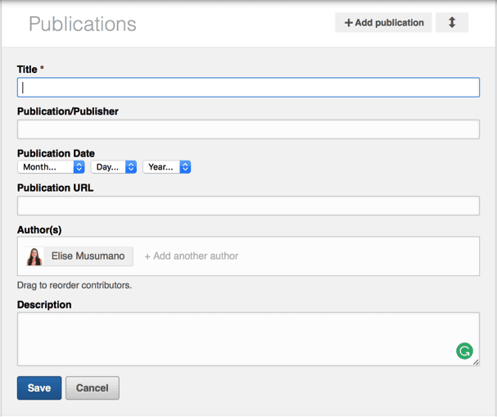This screenshot has width=497, height=417.
Task: Click into the Description text area
Action: point(237,338)
